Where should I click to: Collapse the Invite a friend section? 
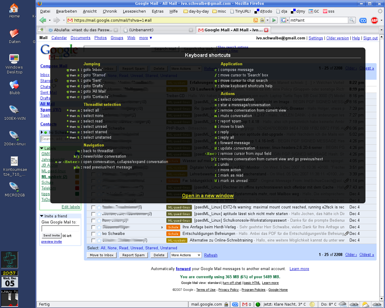[42, 216]
